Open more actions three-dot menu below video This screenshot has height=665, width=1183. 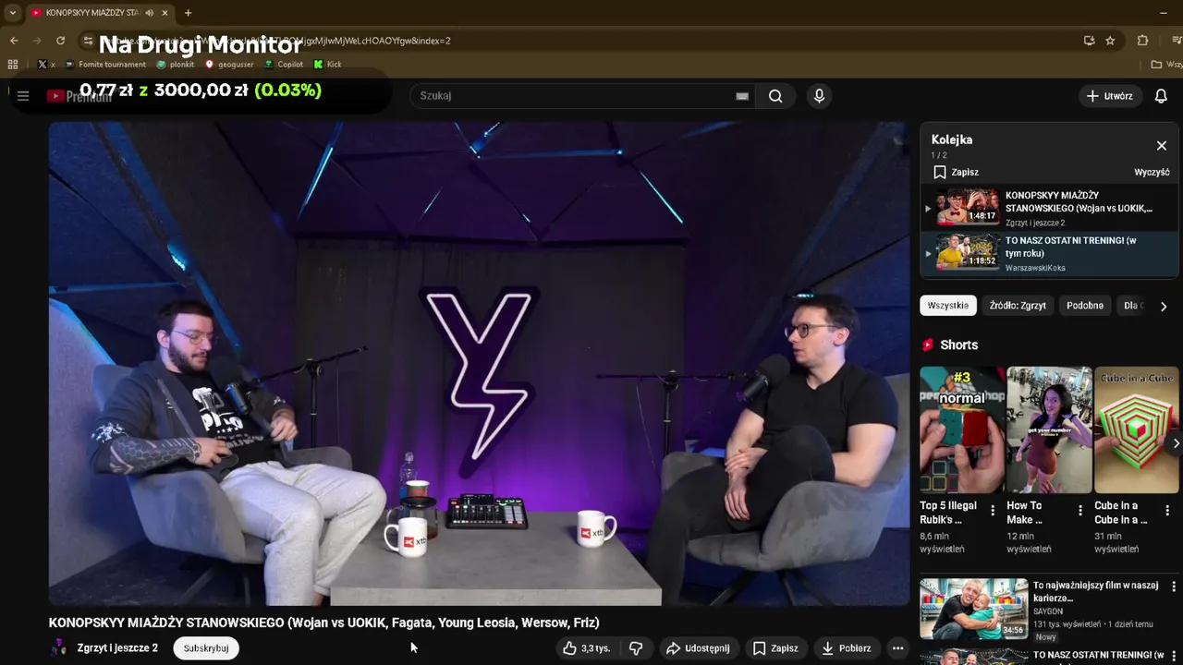897,648
